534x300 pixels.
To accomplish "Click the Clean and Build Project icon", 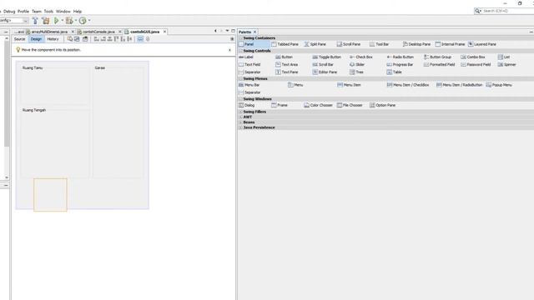I will click(46, 21).
